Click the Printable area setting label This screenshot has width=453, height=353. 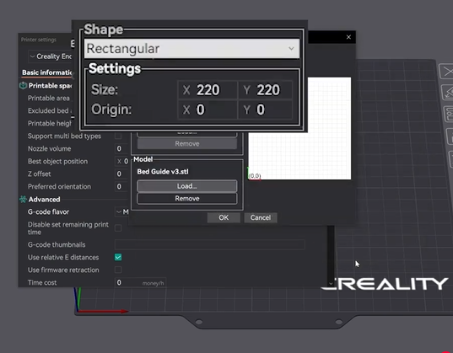pos(49,98)
